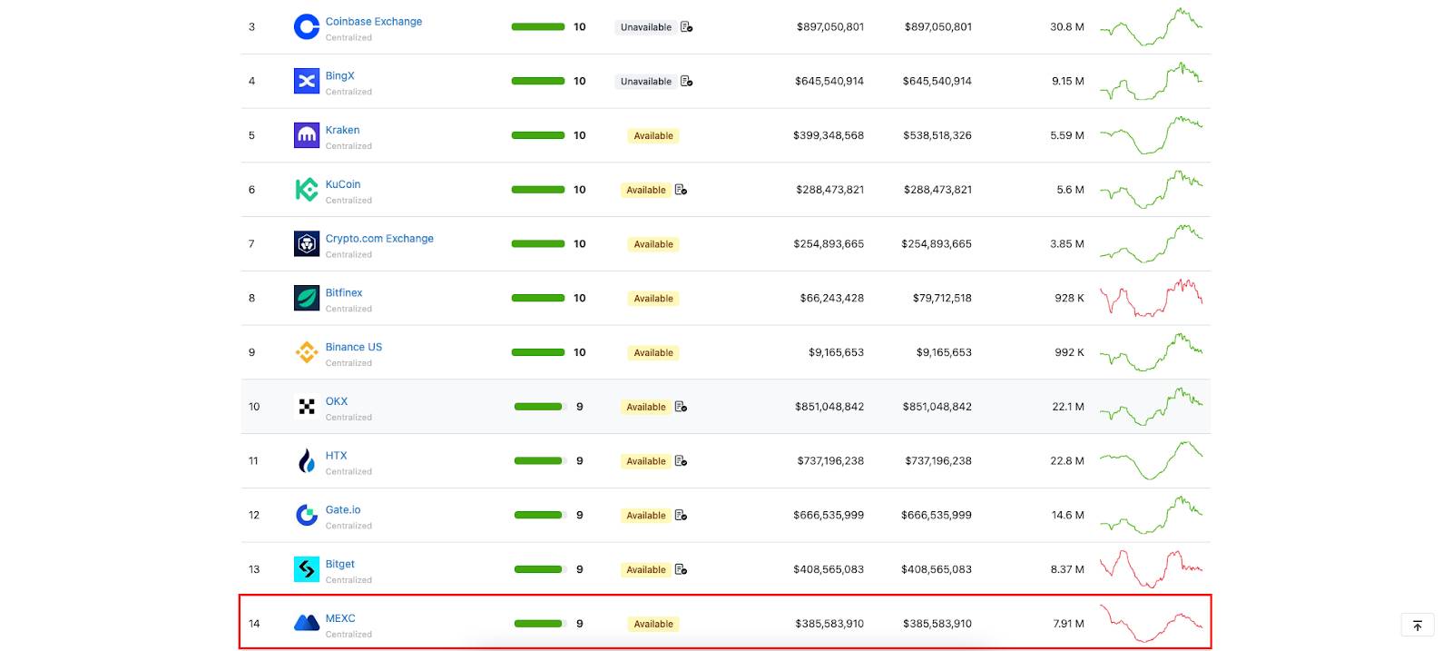
Task: Click the Available badge for Kraken
Action: (x=653, y=136)
